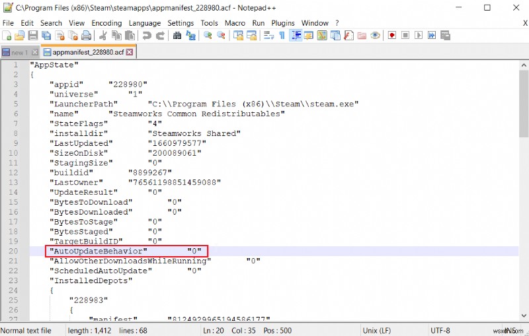Open the Document List icon
Viewport: 529px width, 336px height.
(335, 36)
